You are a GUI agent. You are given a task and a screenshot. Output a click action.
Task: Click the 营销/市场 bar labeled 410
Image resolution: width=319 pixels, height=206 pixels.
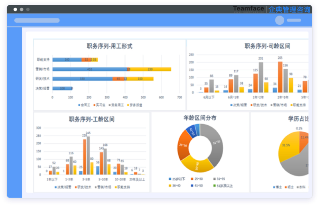tap(90, 69)
